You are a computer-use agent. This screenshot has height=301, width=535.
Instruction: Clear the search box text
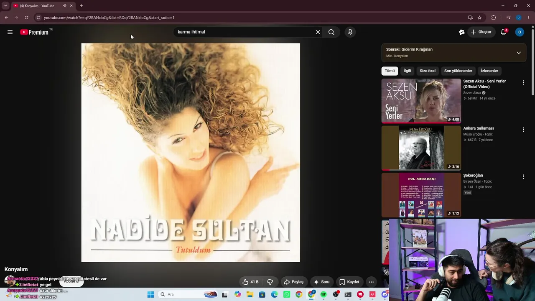318,32
